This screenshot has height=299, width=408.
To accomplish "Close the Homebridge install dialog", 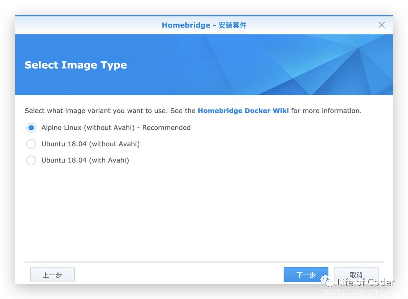I will (x=382, y=25).
